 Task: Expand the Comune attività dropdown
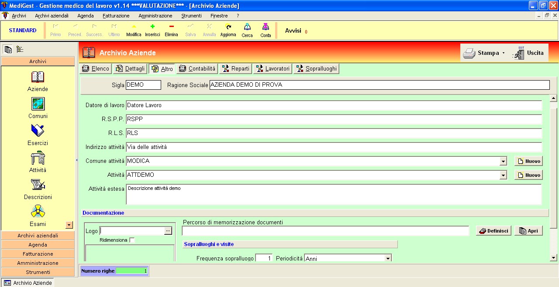(x=504, y=161)
